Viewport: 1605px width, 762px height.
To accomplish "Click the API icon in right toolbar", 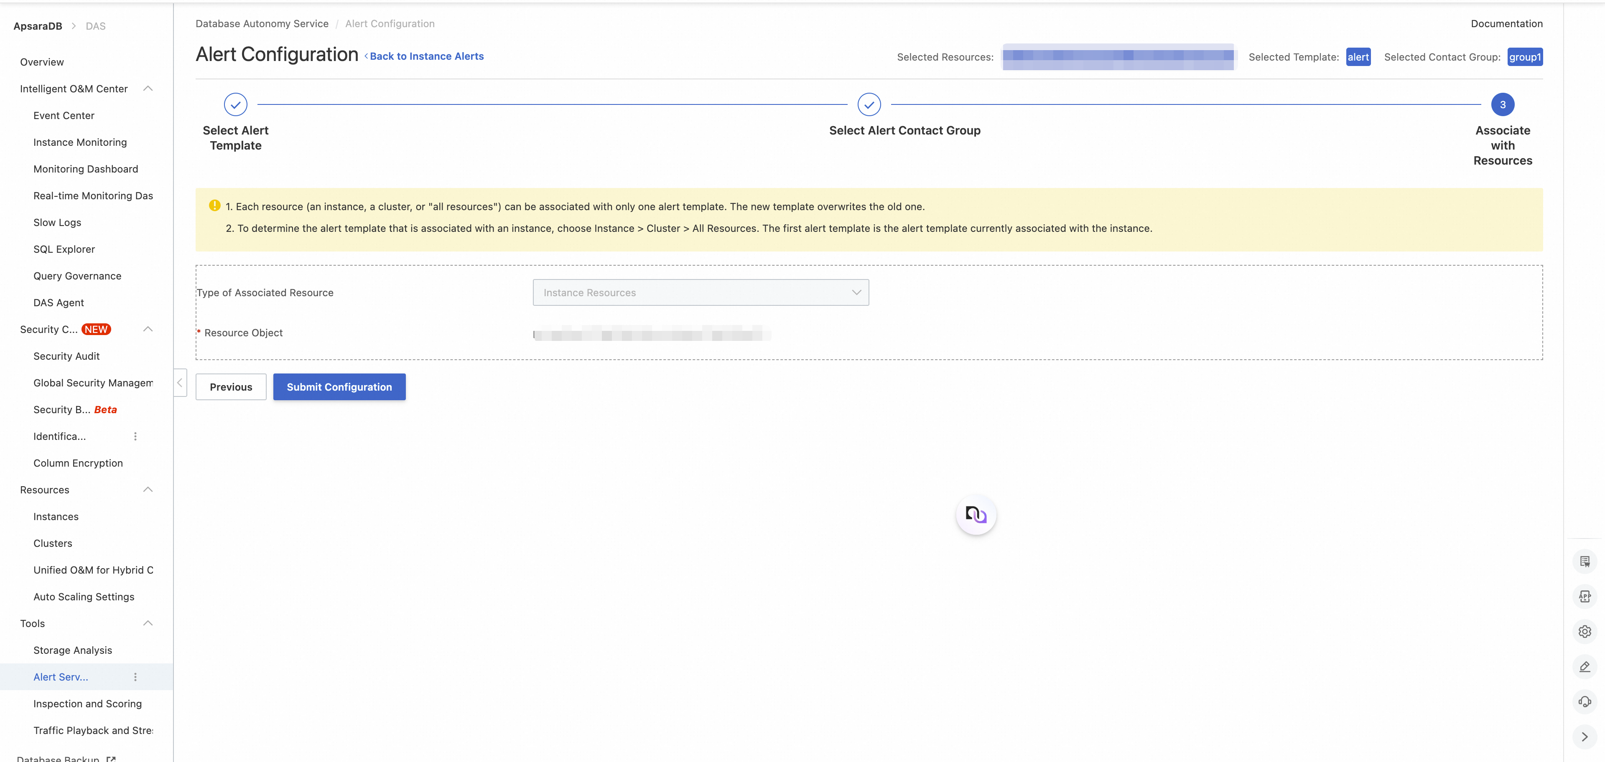I will (1585, 597).
